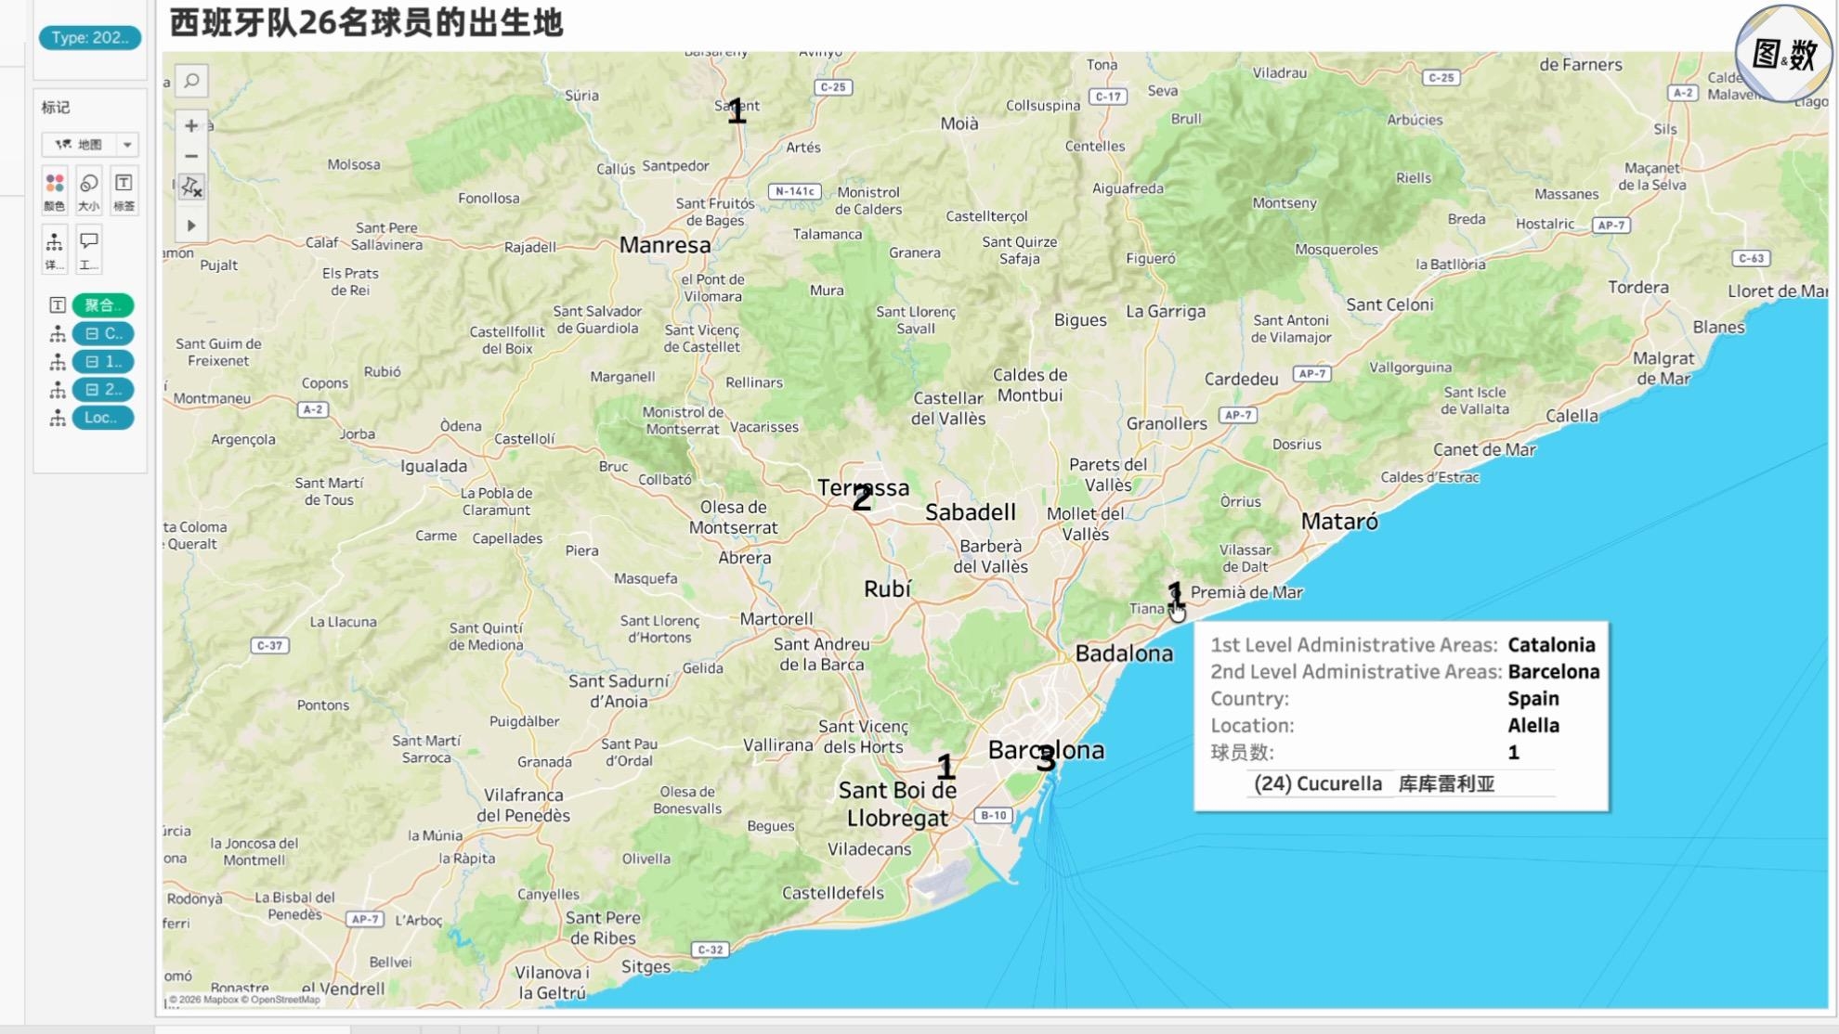
Task: Open the detail marks card
Action: point(55,250)
